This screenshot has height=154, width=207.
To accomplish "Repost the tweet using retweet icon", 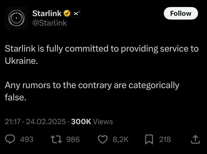I will [x=56, y=139].
